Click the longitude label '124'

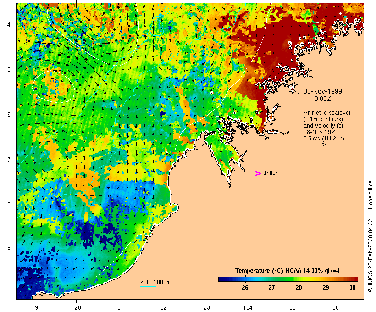[248, 307]
